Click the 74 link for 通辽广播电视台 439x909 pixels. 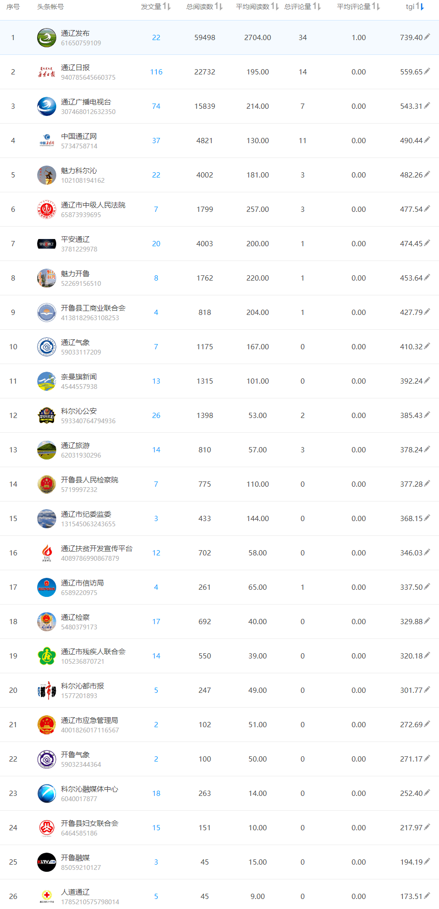[156, 106]
